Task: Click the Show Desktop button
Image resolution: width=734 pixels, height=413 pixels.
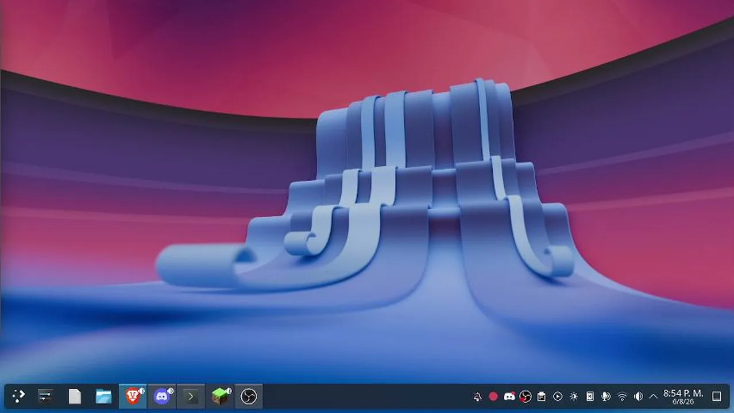Action: pyautogui.click(x=717, y=396)
